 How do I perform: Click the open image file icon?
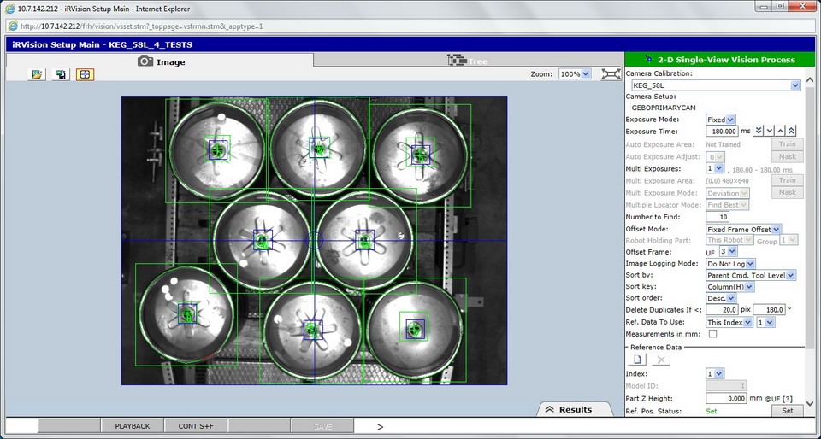pos(37,74)
